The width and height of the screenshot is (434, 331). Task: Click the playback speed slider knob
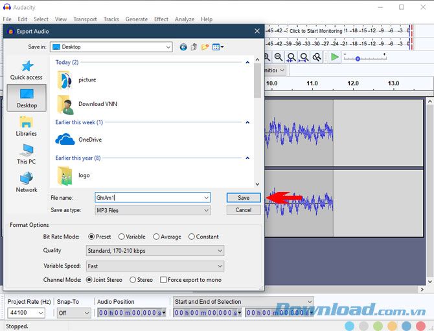coord(358,59)
